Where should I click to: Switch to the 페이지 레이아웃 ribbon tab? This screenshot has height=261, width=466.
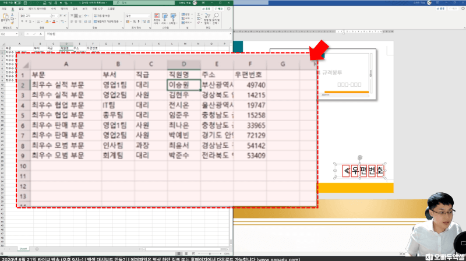[37, 9]
